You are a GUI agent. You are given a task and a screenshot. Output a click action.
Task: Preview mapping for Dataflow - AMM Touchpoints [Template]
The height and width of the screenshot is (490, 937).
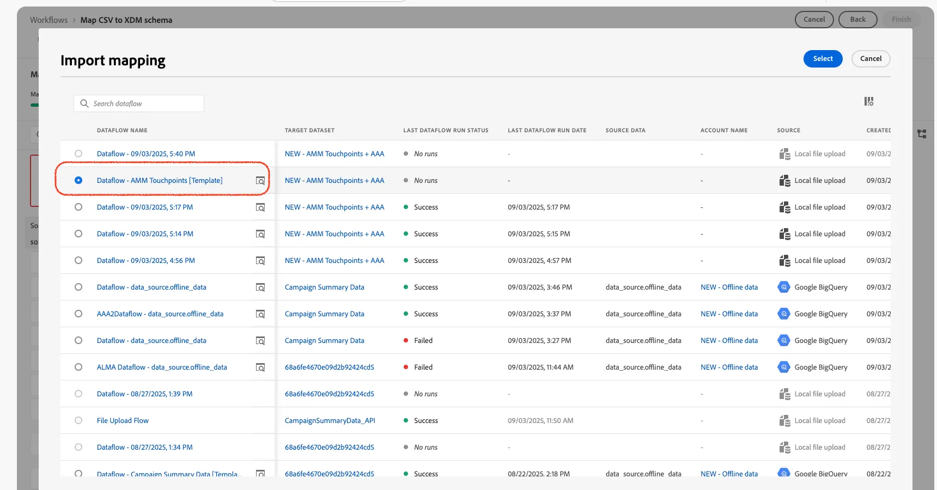pos(260,181)
